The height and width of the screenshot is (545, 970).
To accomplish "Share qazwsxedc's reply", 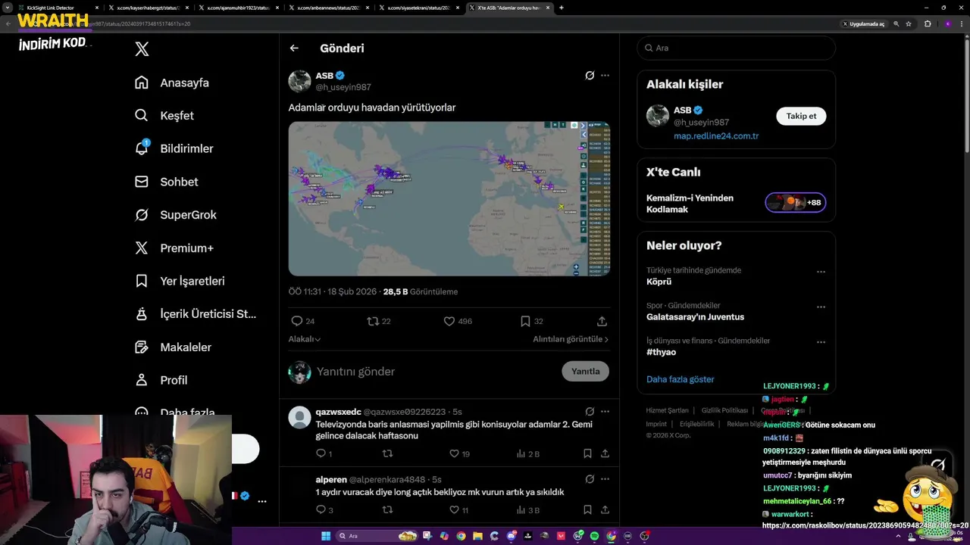I will point(605,453).
